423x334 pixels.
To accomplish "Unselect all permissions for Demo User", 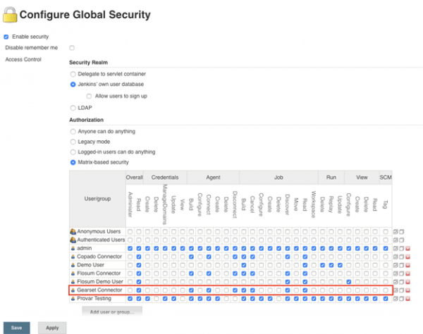I will pos(401,265).
